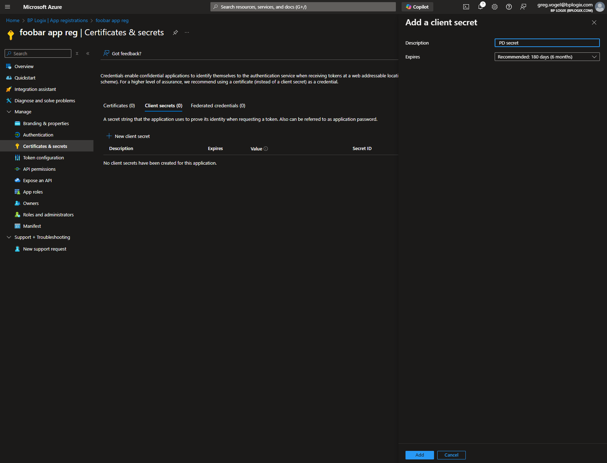The image size is (607, 463).
Task: Click the feedback icon in top bar
Action: (523, 7)
